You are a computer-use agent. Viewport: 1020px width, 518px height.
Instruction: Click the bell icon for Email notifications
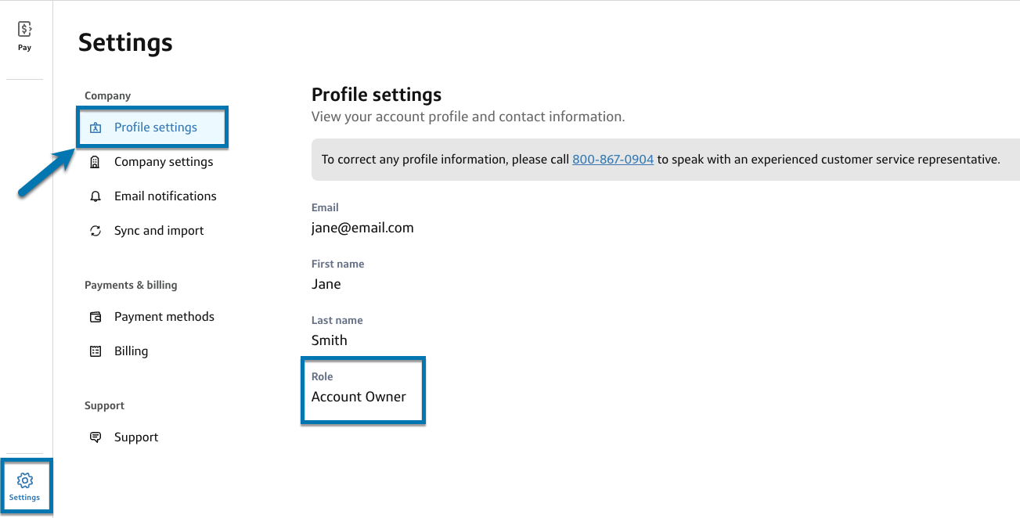pyautogui.click(x=96, y=196)
